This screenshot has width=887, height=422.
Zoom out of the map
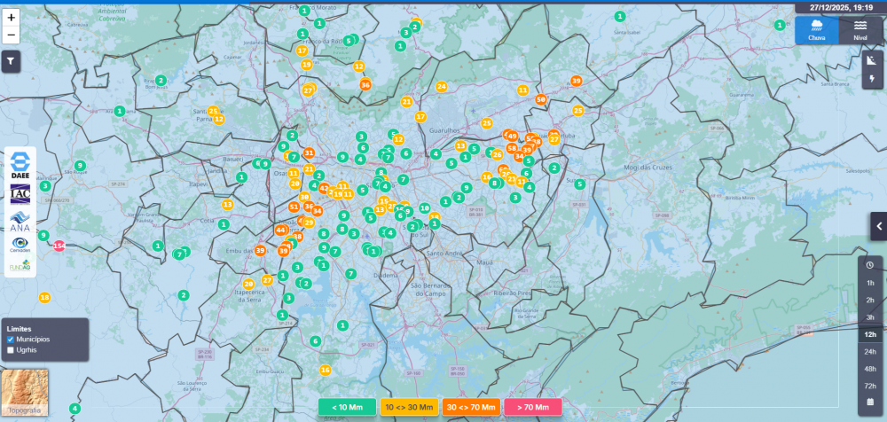(11, 35)
